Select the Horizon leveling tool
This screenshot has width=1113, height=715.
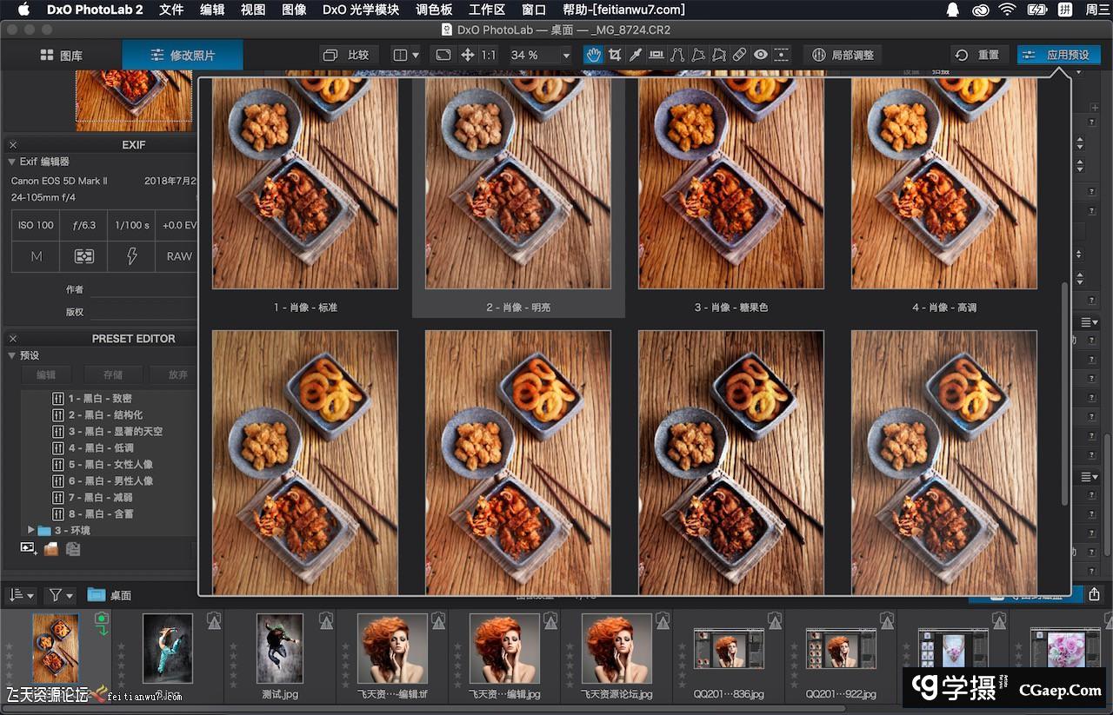pos(656,55)
